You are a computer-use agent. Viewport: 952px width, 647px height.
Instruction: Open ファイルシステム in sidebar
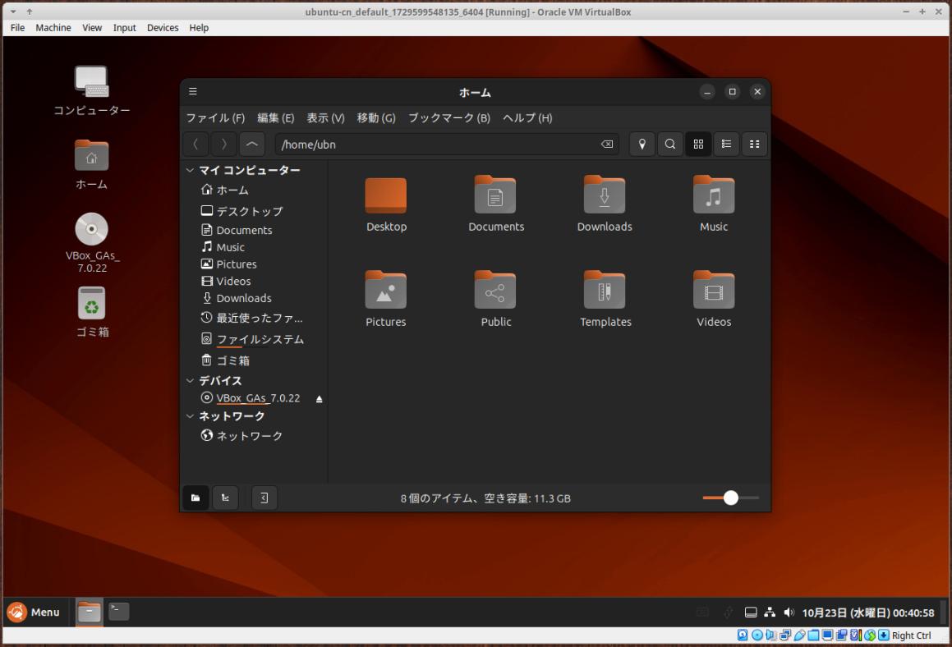click(254, 339)
